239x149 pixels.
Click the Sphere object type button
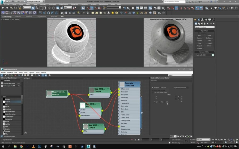(x=199, y=38)
